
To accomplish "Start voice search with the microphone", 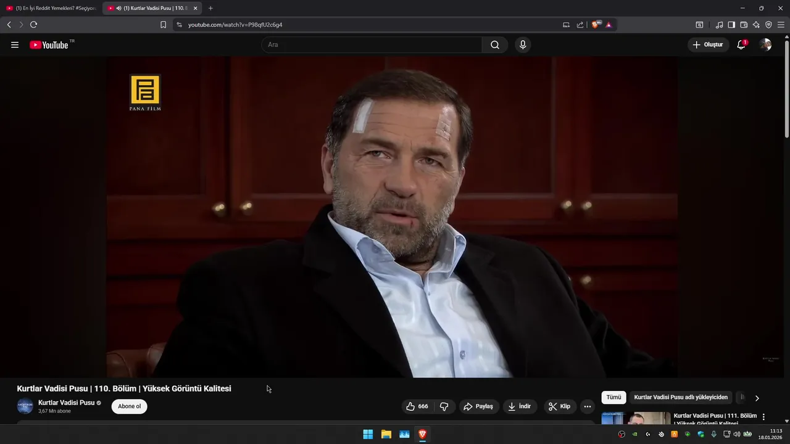I will coord(523,45).
